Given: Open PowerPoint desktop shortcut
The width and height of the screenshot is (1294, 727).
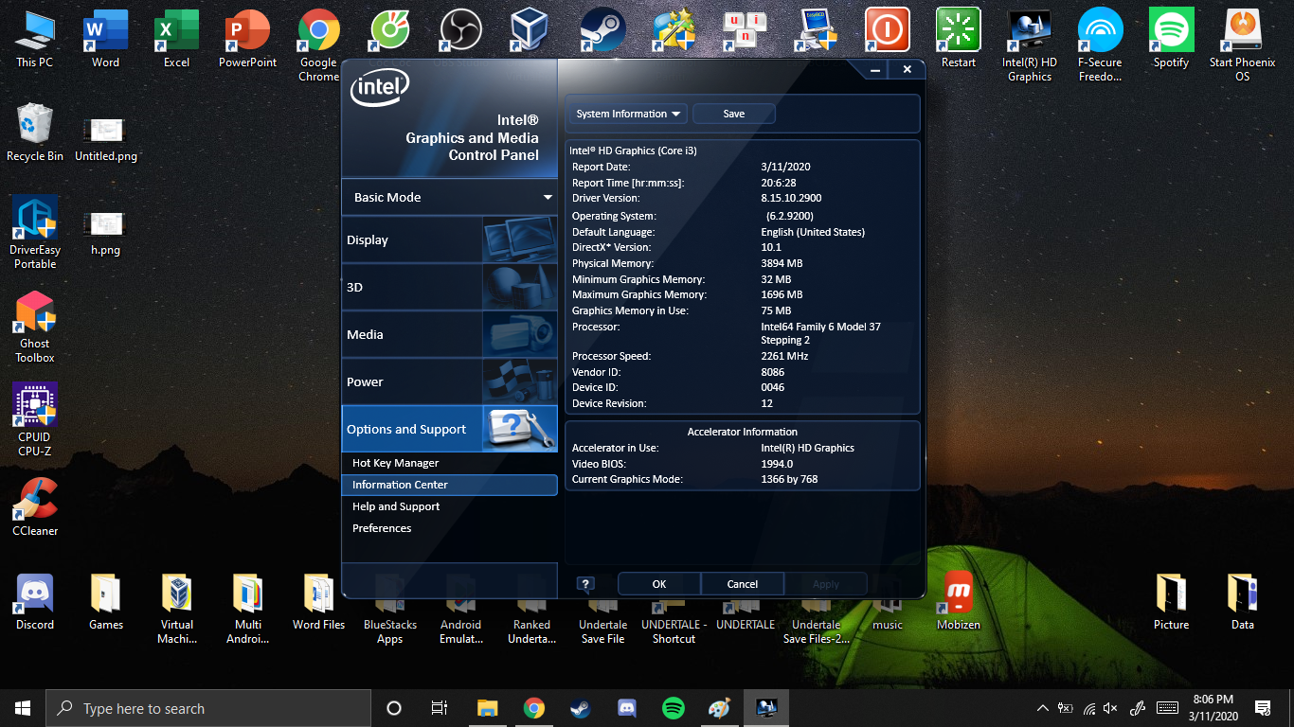Looking at the screenshot, I should coord(247,39).
